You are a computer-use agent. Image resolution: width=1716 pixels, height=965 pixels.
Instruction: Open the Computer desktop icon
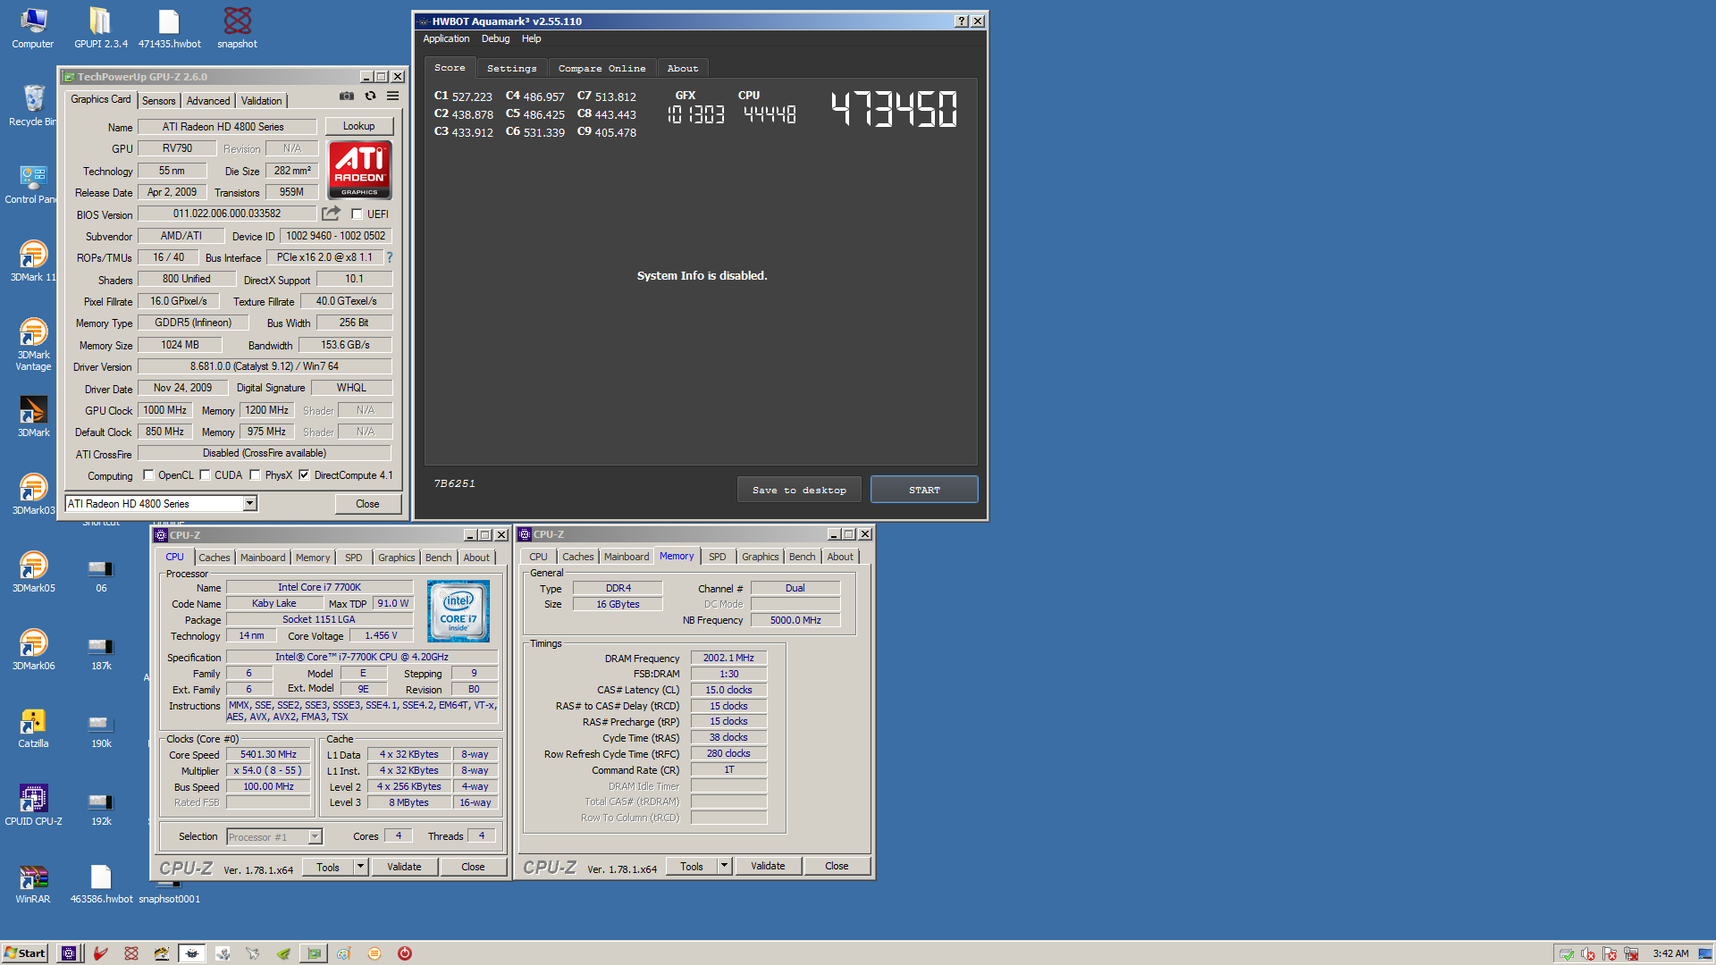pos(33,27)
